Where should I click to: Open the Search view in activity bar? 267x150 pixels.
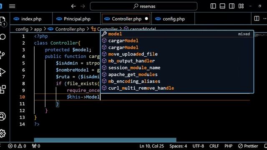(3, 37)
